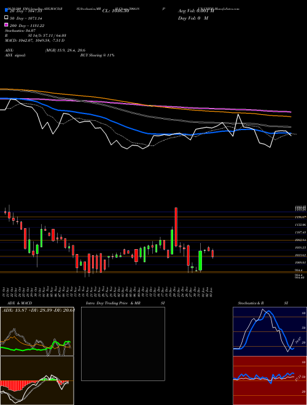
Task: Open the empty Intra Day Trading Price panel
Action: click(x=123, y=344)
